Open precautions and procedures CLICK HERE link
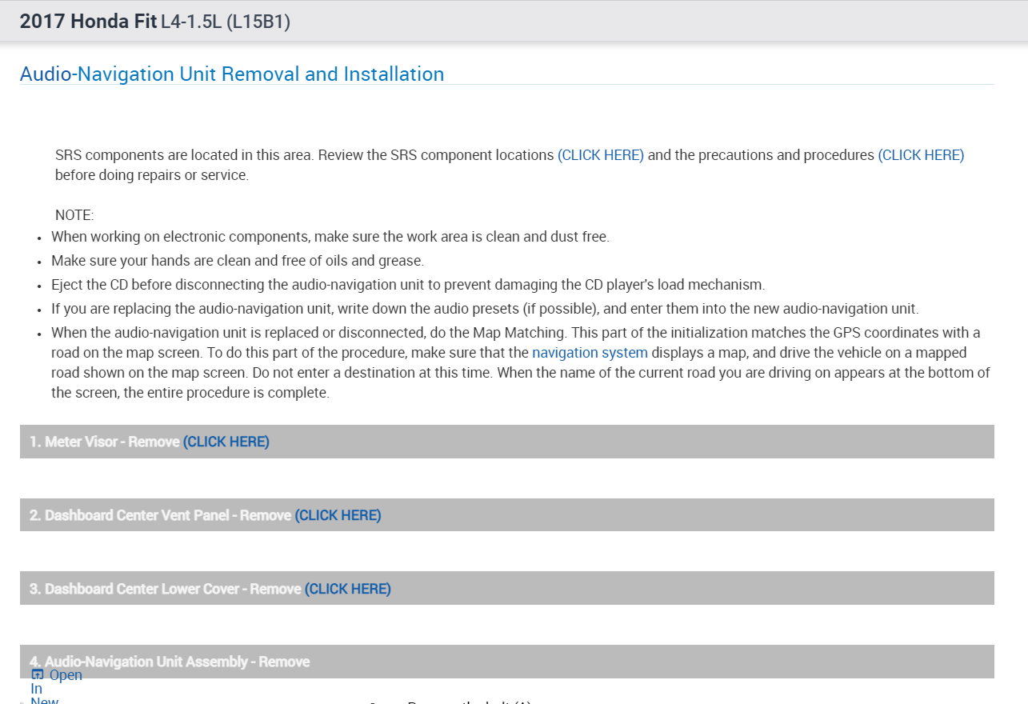The width and height of the screenshot is (1028, 704). 921,155
